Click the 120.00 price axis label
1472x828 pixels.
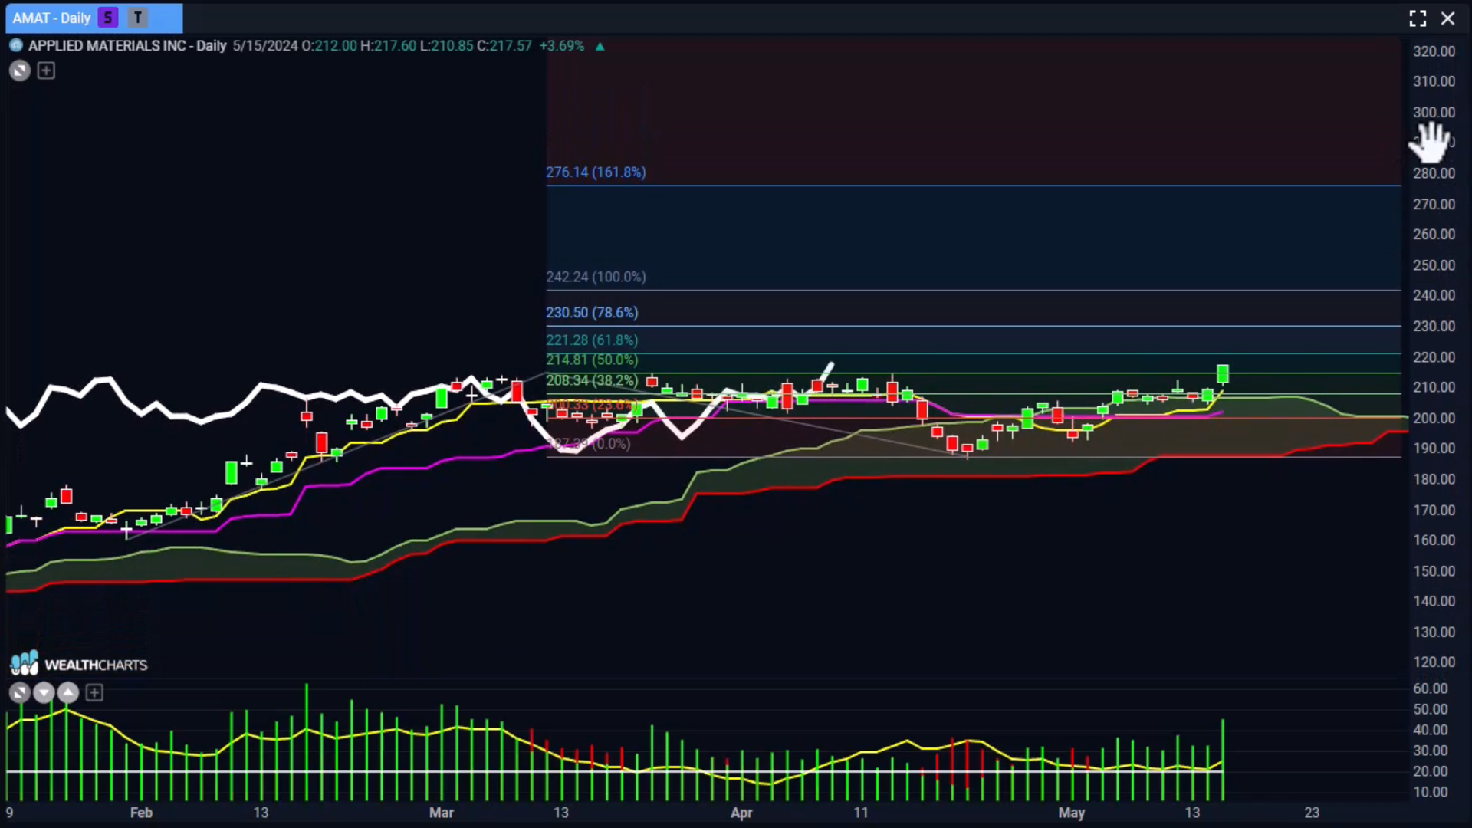tap(1434, 662)
